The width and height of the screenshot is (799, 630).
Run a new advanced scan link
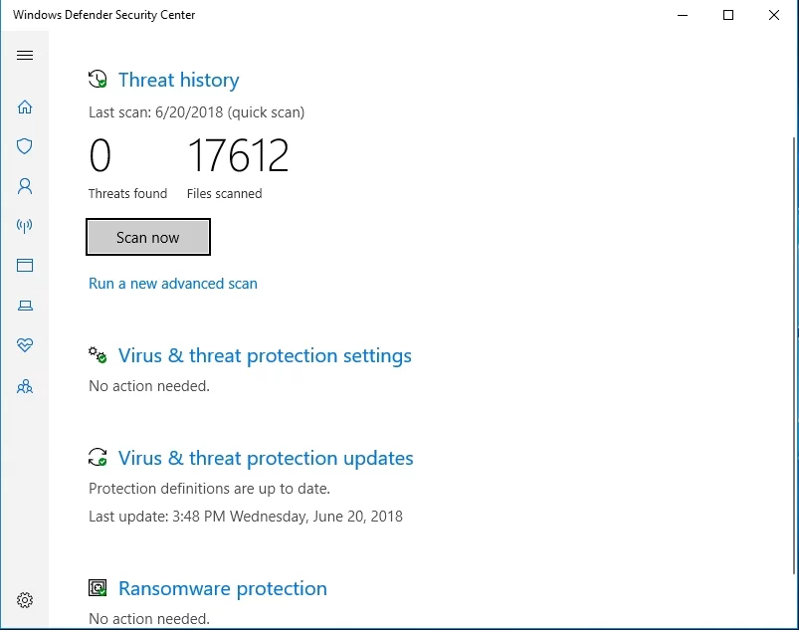point(173,284)
